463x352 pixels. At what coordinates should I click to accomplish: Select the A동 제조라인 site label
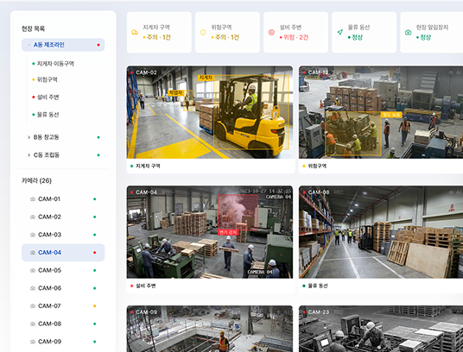(48, 45)
